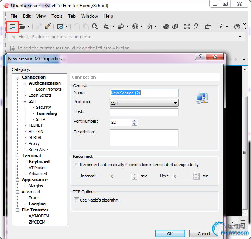Viewport: 251px width, 239px height.
Task: Close the New Session Properties dialog
Action: tap(215, 57)
